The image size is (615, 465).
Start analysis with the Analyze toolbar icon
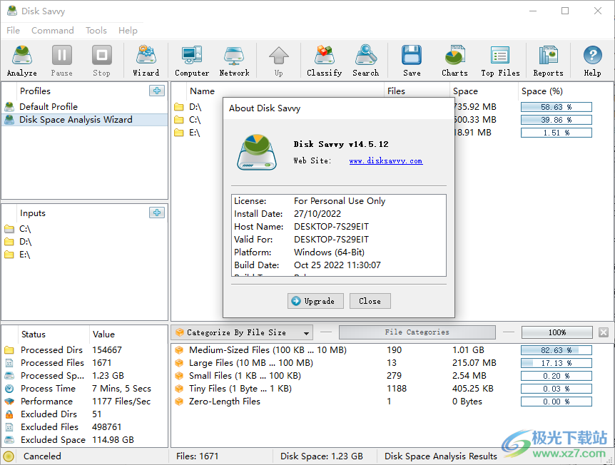22,61
